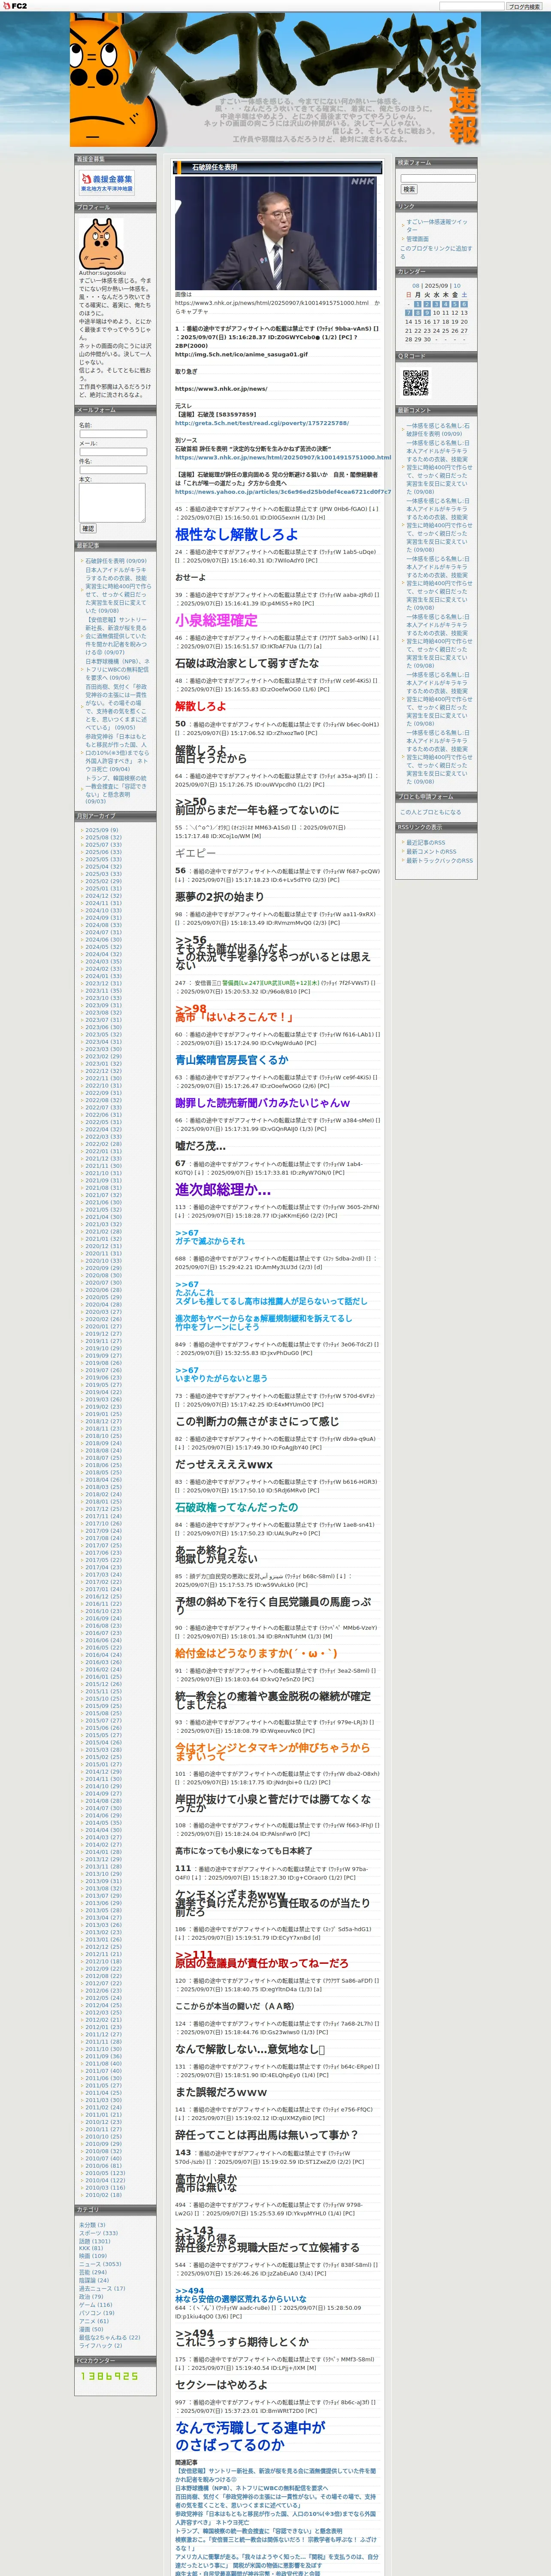Click the >>67 ガチで滅ぶからそれ anchor

210,1237
